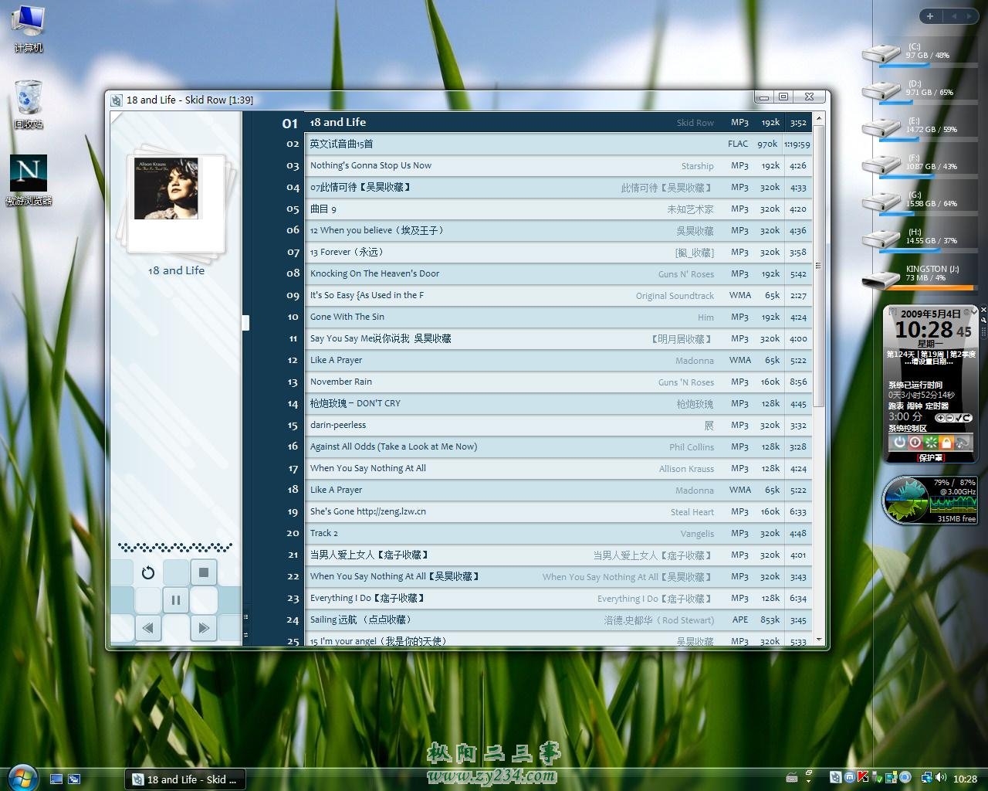Open the D: drive gadget icon
Image resolution: width=988 pixels, height=791 pixels.
(x=881, y=90)
